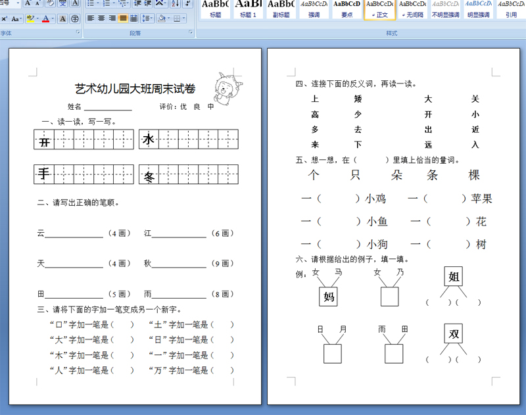Open the bullet list style dropdown arrow

click(97, 3)
